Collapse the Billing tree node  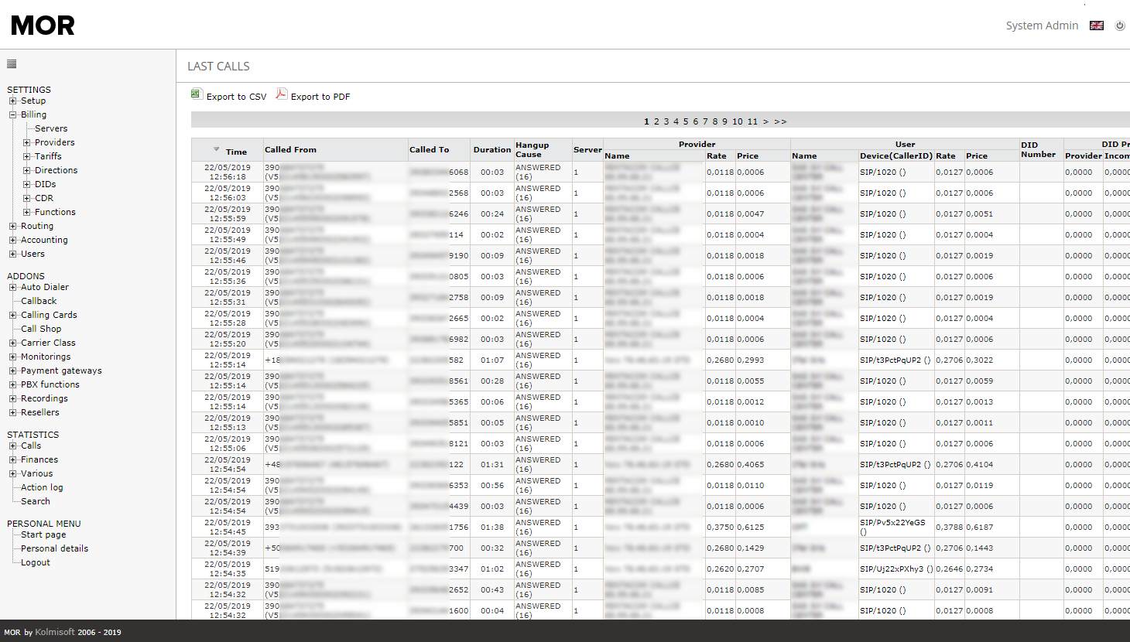[12, 114]
